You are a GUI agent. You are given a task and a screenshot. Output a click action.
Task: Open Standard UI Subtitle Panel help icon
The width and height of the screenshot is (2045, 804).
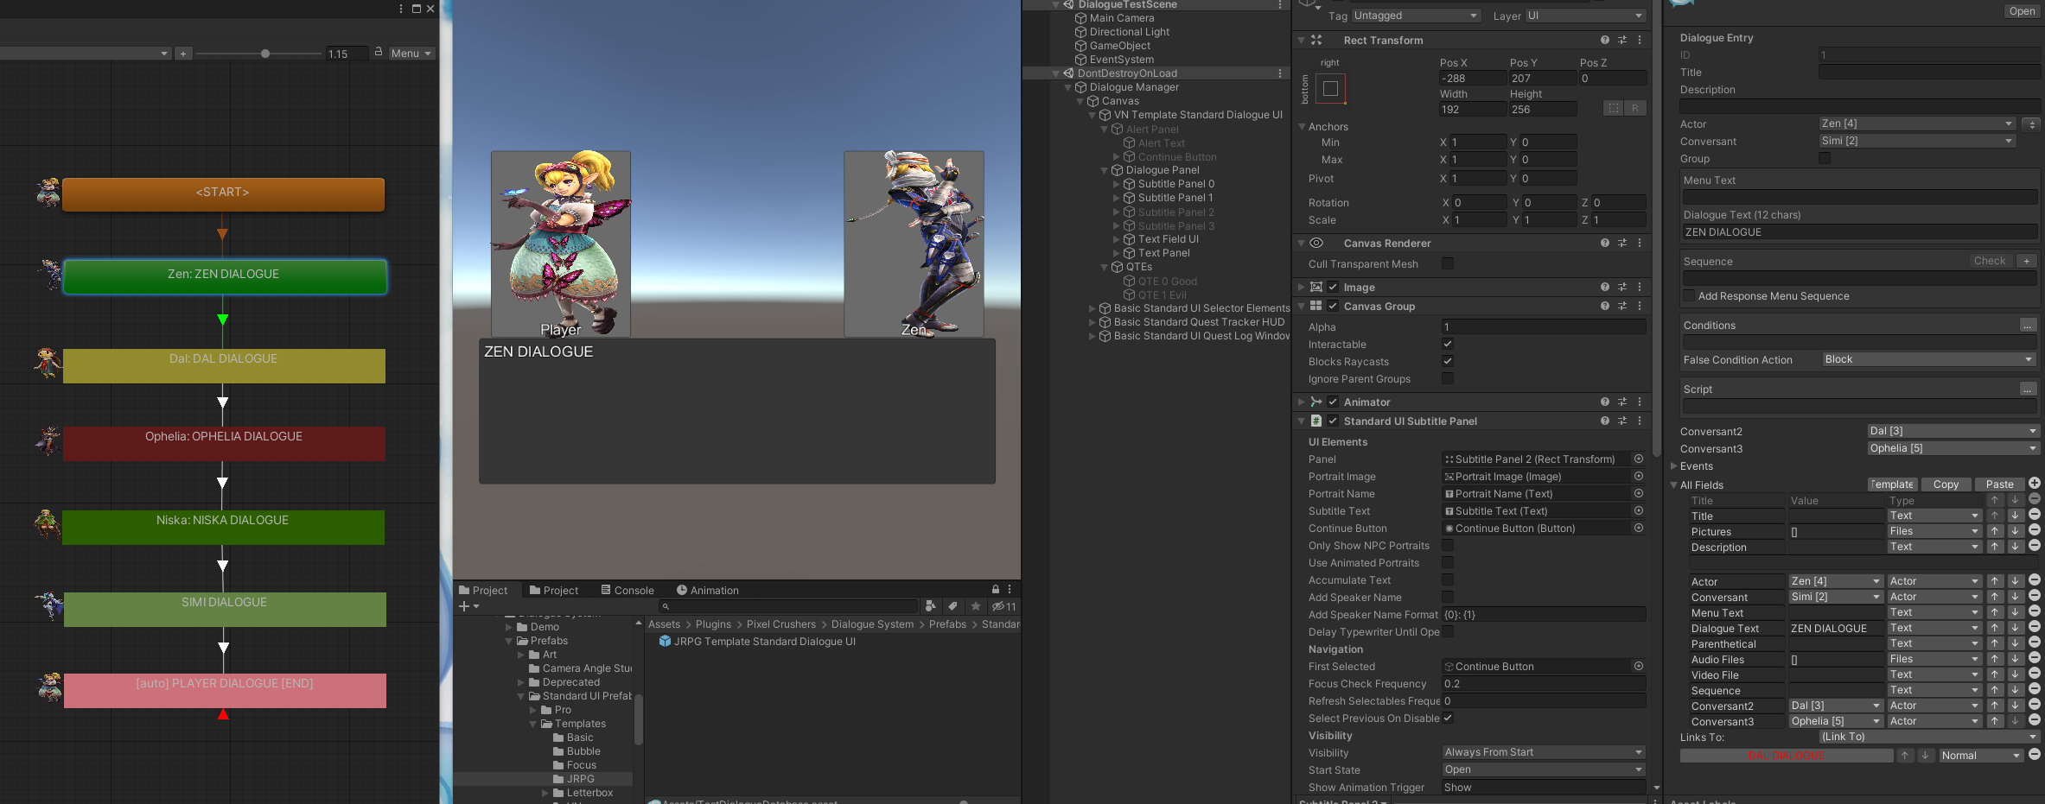pyautogui.click(x=1604, y=421)
